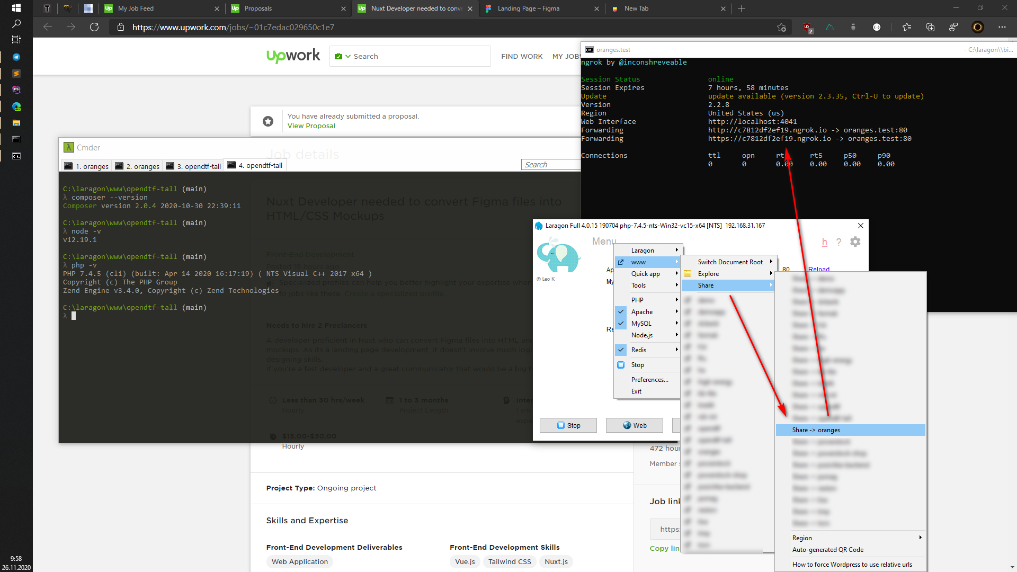This screenshot has width=1017, height=572.
Task: Add this page to favorites
Action: point(781,27)
